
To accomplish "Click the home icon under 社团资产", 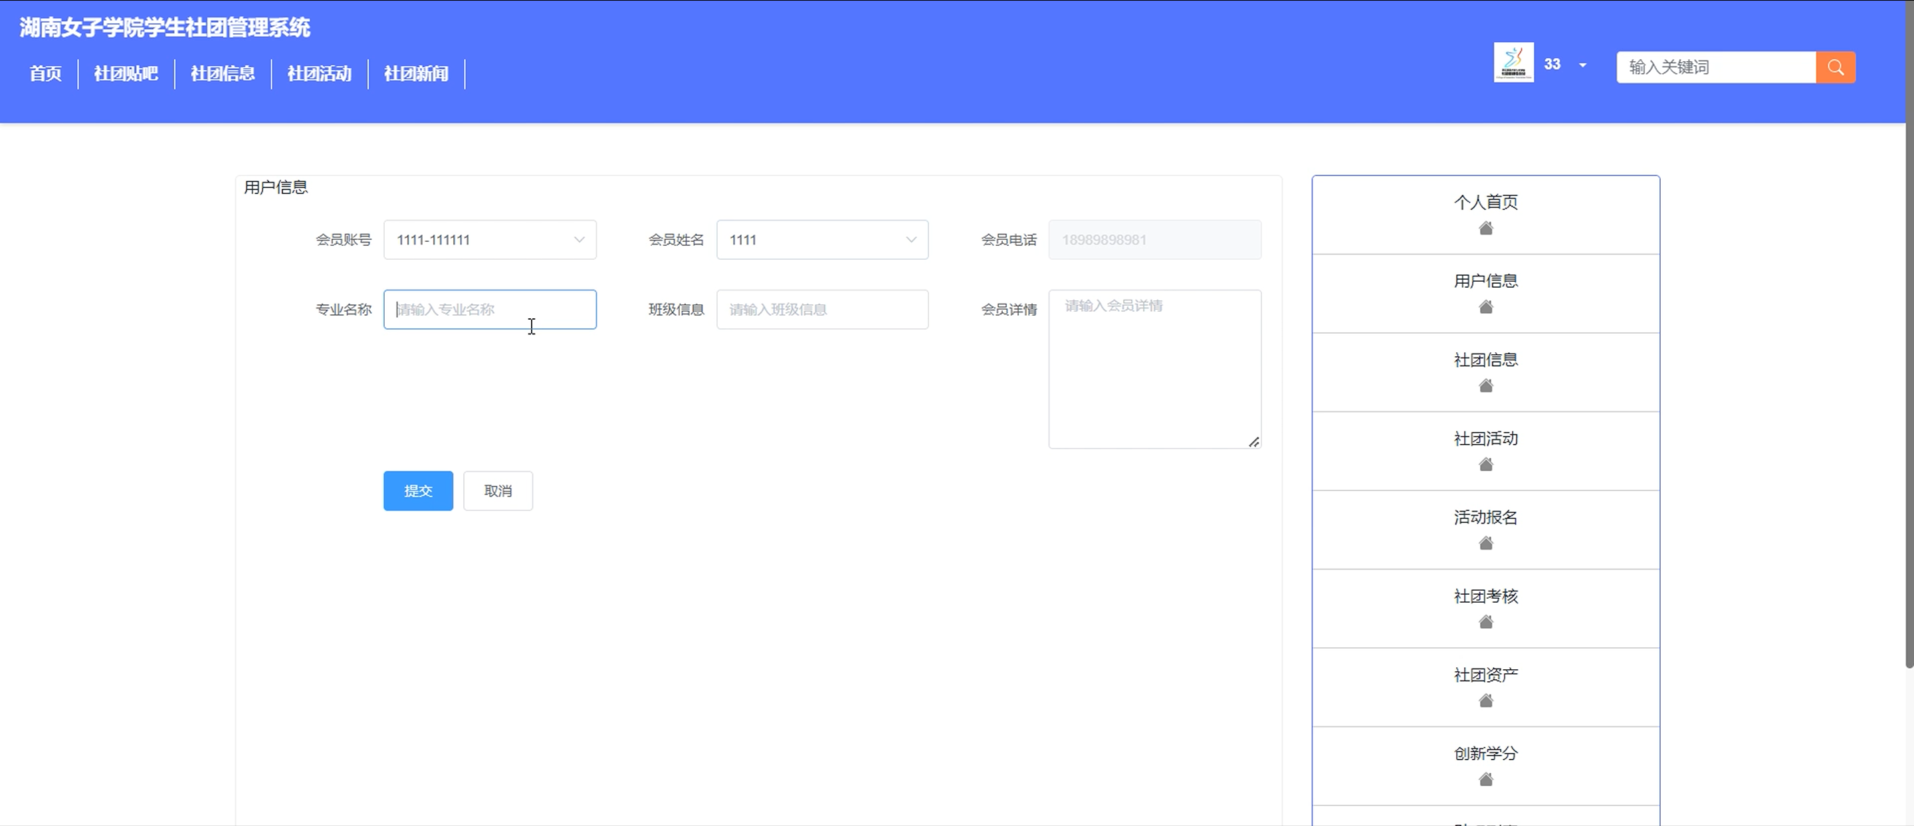I will coord(1485,701).
